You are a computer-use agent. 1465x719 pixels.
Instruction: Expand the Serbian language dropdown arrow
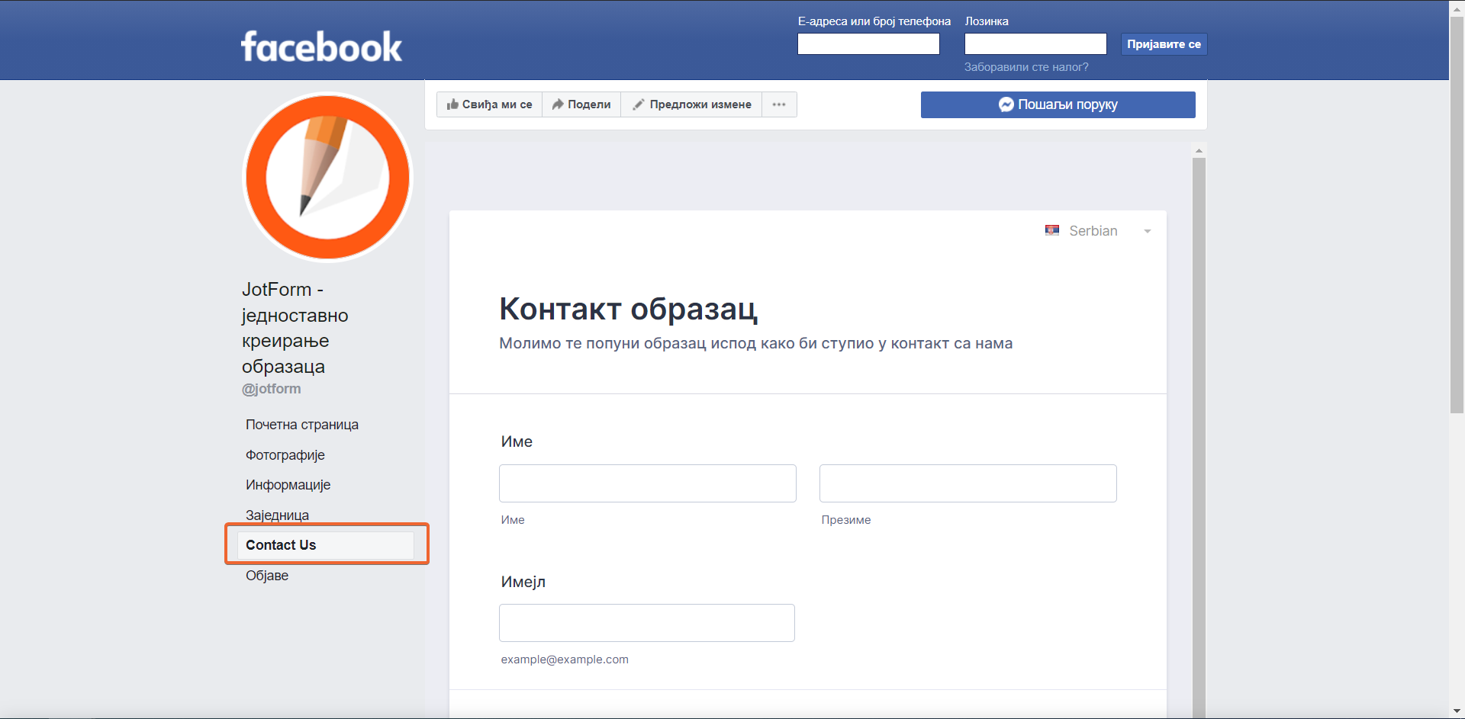pos(1147,231)
